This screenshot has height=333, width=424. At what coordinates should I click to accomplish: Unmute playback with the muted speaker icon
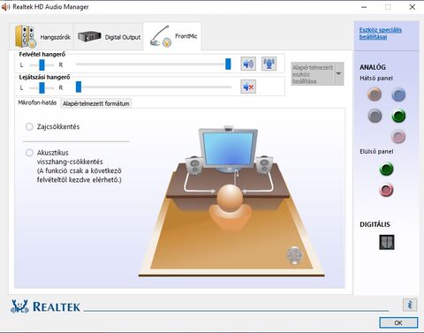[x=248, y=87]
